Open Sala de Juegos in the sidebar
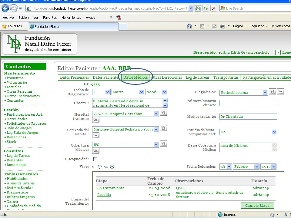Image resolution: width=291 pixels, height=218 pixels. (19, 128)
